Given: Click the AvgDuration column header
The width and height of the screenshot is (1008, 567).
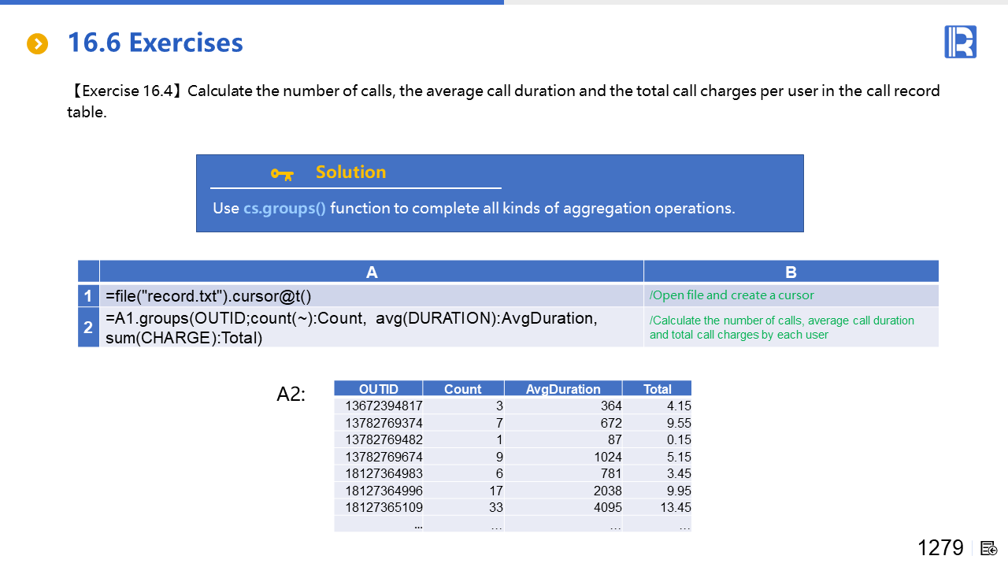Looking at the screenshot, I should point(563,389).
